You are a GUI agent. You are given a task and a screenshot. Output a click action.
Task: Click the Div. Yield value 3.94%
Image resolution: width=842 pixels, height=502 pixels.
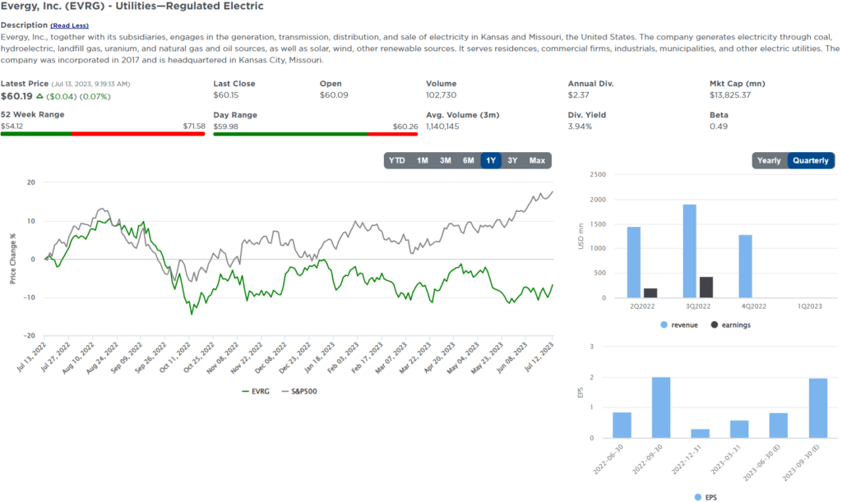coord(580,127)
